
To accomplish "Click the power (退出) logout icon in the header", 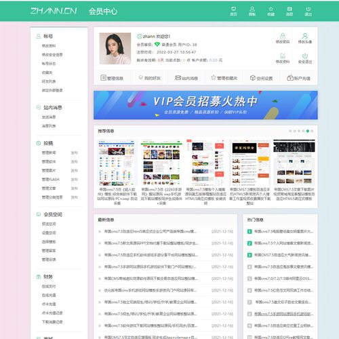I will [x=308, y=9].
